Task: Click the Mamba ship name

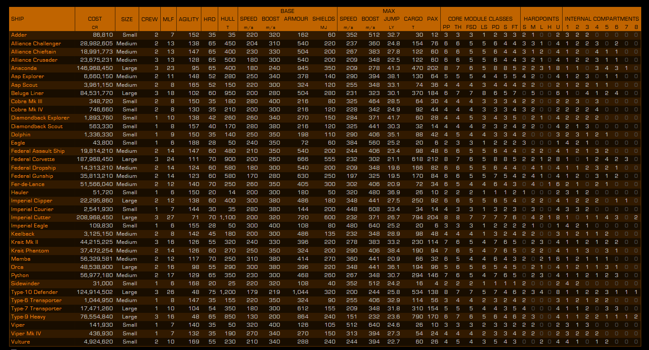Action: pyautogui.click(x=21, y=259)
